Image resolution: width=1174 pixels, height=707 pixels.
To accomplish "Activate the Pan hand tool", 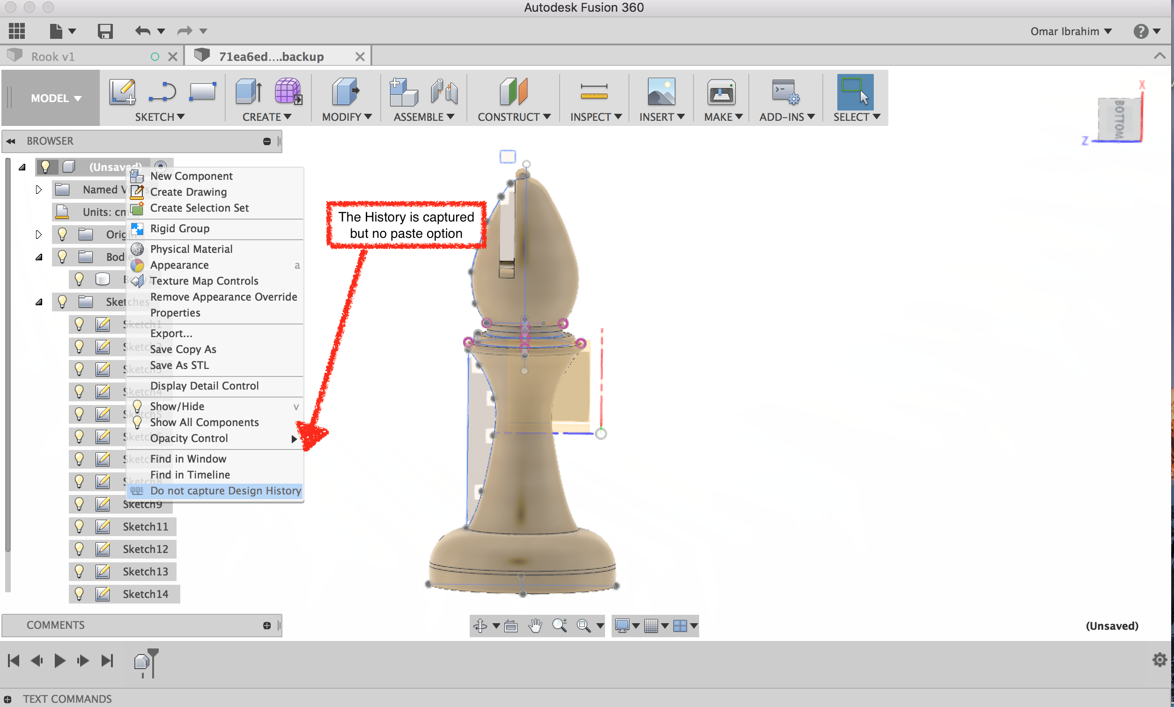I will pos(535,626).
